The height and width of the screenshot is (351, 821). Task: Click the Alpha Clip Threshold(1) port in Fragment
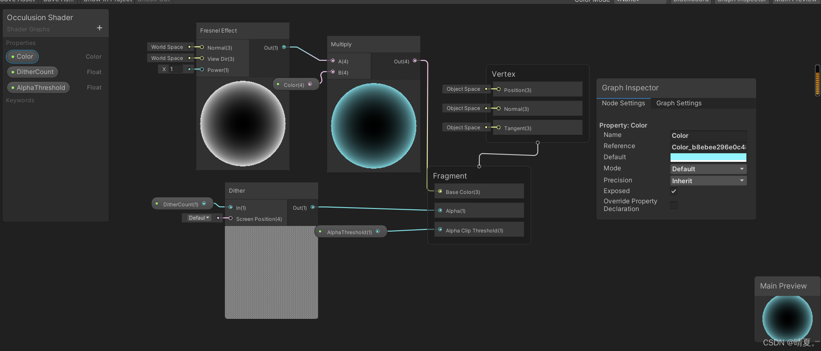click(x=440, y=230)
